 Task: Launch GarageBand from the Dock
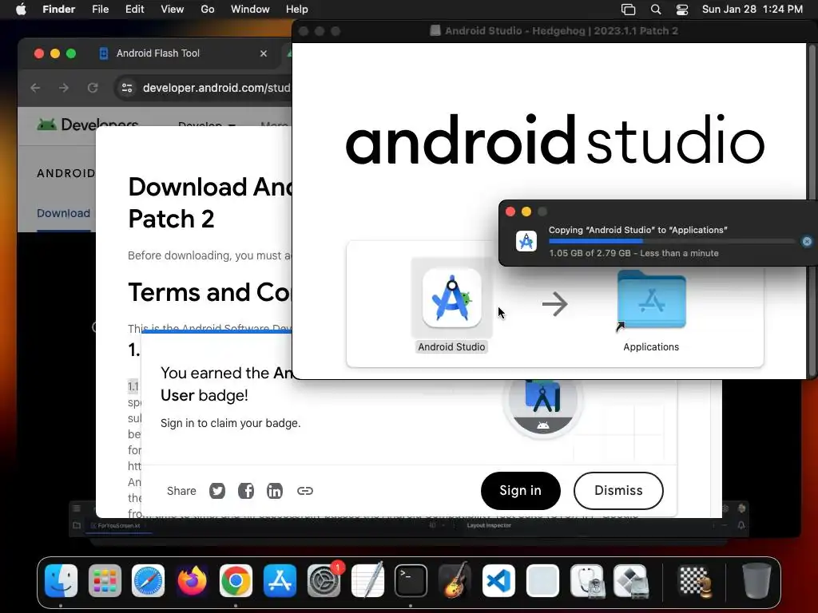455,580
